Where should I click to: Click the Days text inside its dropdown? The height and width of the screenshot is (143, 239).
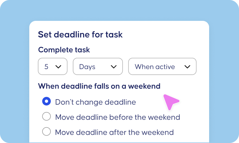click(x=87, y=67)
